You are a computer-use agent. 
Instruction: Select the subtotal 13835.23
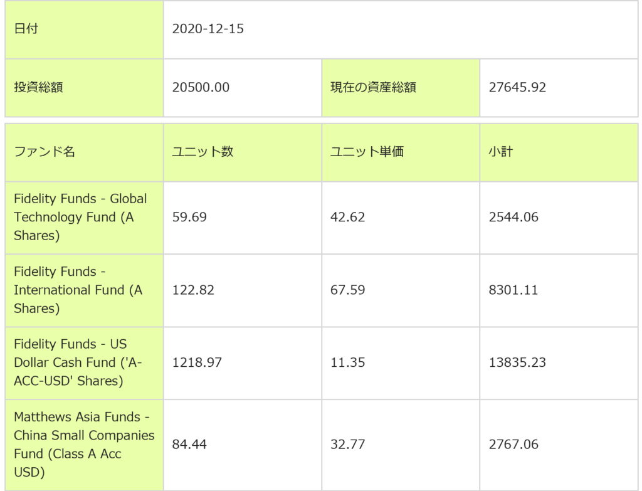click(517, 362)
